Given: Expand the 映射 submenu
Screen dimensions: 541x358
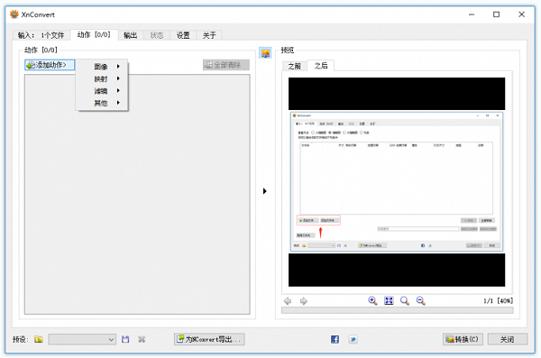Looking at the screenshot, I should (x=102, y=78).
